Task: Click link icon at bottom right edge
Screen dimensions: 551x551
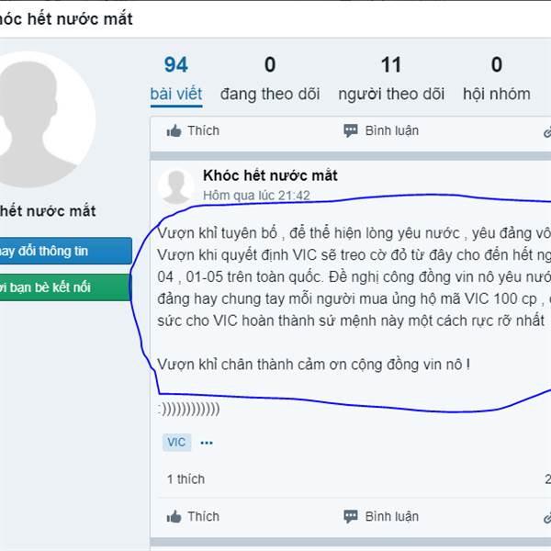Action: pos(547,518)
